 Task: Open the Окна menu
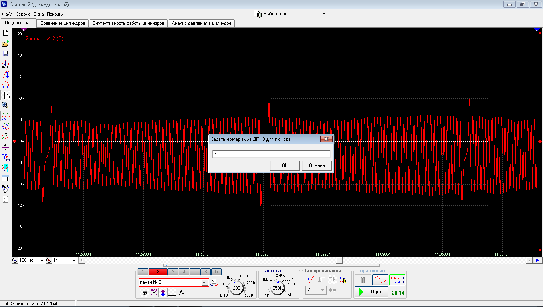(38, 14)
